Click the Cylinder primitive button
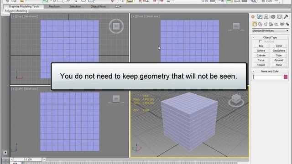292x164 pixels. [261, 56]
